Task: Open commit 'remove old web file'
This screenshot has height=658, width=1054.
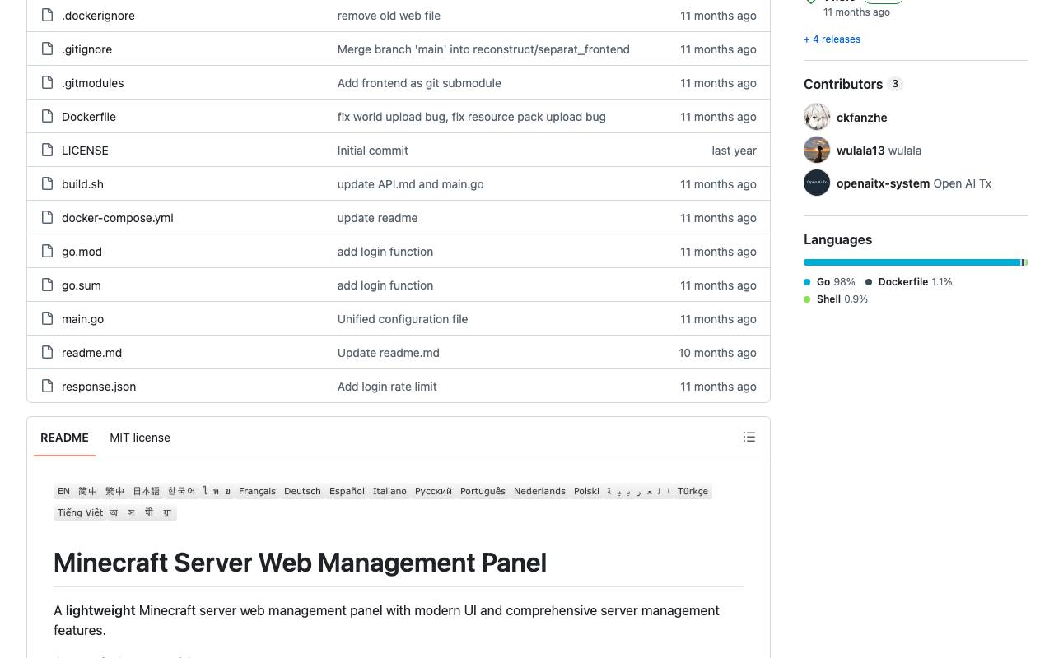Action: tap(389, 16)
